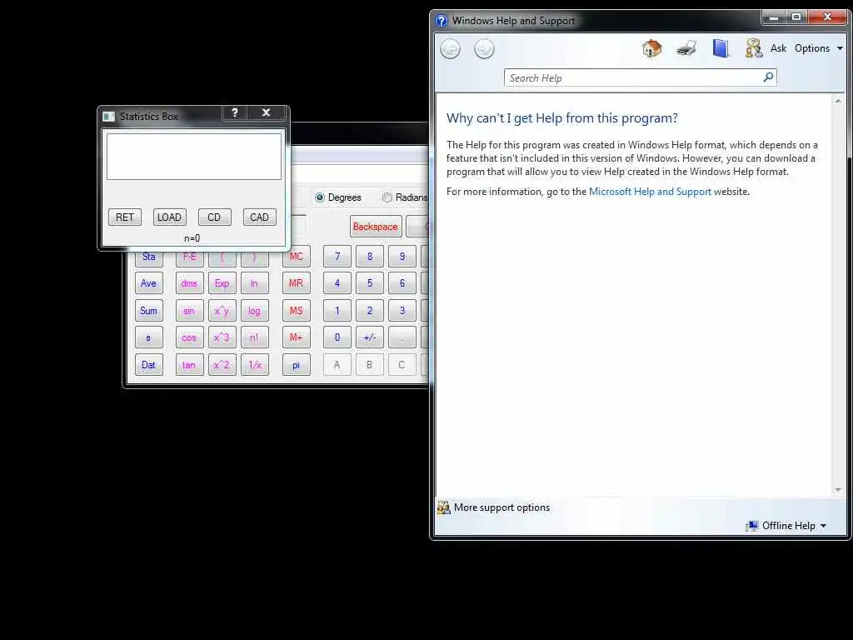Click the Ask support icon

point(753,48)
